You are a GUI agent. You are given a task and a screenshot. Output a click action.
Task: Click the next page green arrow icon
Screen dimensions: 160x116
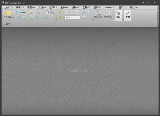[x=32, y=17]
